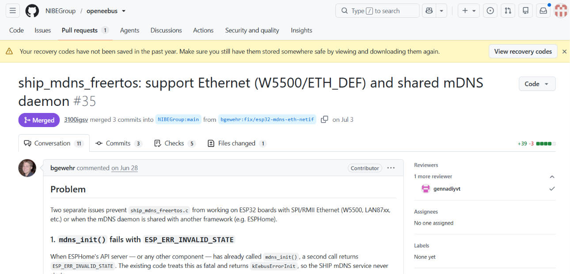Open the on Jun 28 timestamp link
This screenshot has height=274, width=570.
tap(125, 168)
